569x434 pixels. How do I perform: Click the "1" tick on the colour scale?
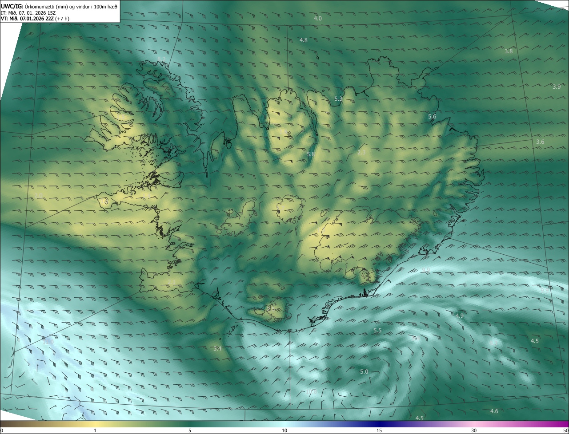[x=95, y=430]
